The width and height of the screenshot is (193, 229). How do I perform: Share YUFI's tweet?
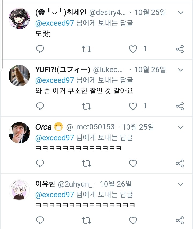pyautogui.click(x=180, y=106)
